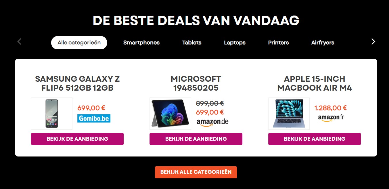Image resolution: width=389 pixels, height=189 pixels.
Task: Click Bekijk de aanbieding under Microsoft 194850205
Action: (196, 139)
